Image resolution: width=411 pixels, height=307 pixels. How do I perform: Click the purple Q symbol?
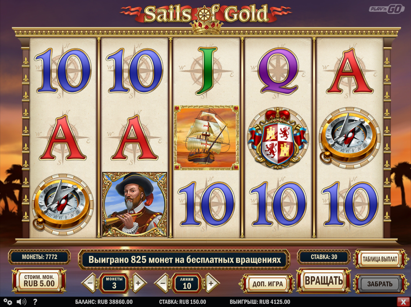pos(278,71)
